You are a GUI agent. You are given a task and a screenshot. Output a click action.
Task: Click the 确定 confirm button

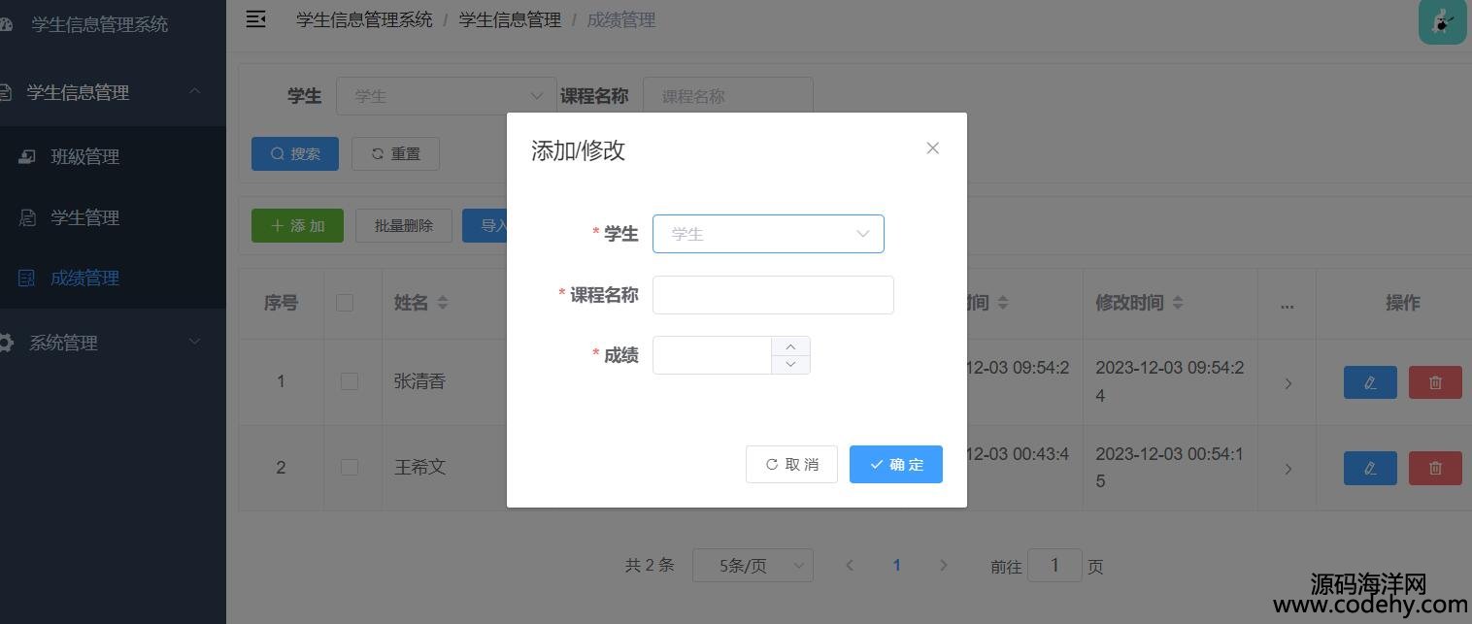pyautogui.click(x=895, y=465)
